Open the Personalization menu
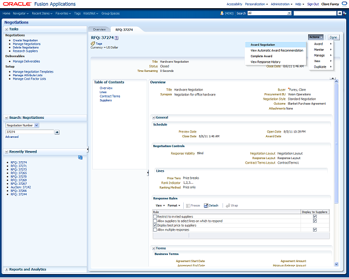This screenshot has height=279, width=349. click(x=256, y=4)
